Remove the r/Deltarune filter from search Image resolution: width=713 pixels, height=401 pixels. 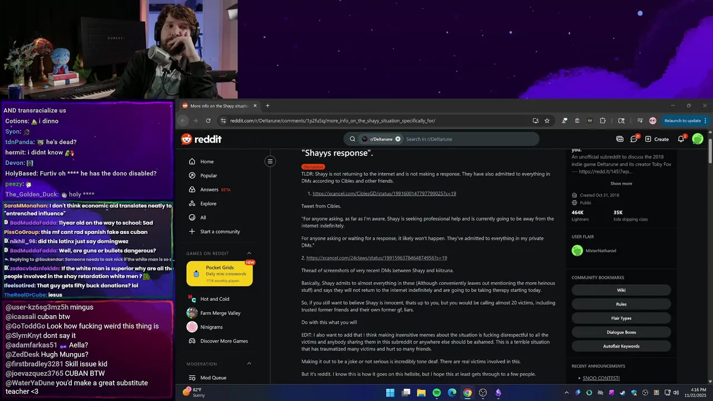point(398,139)
